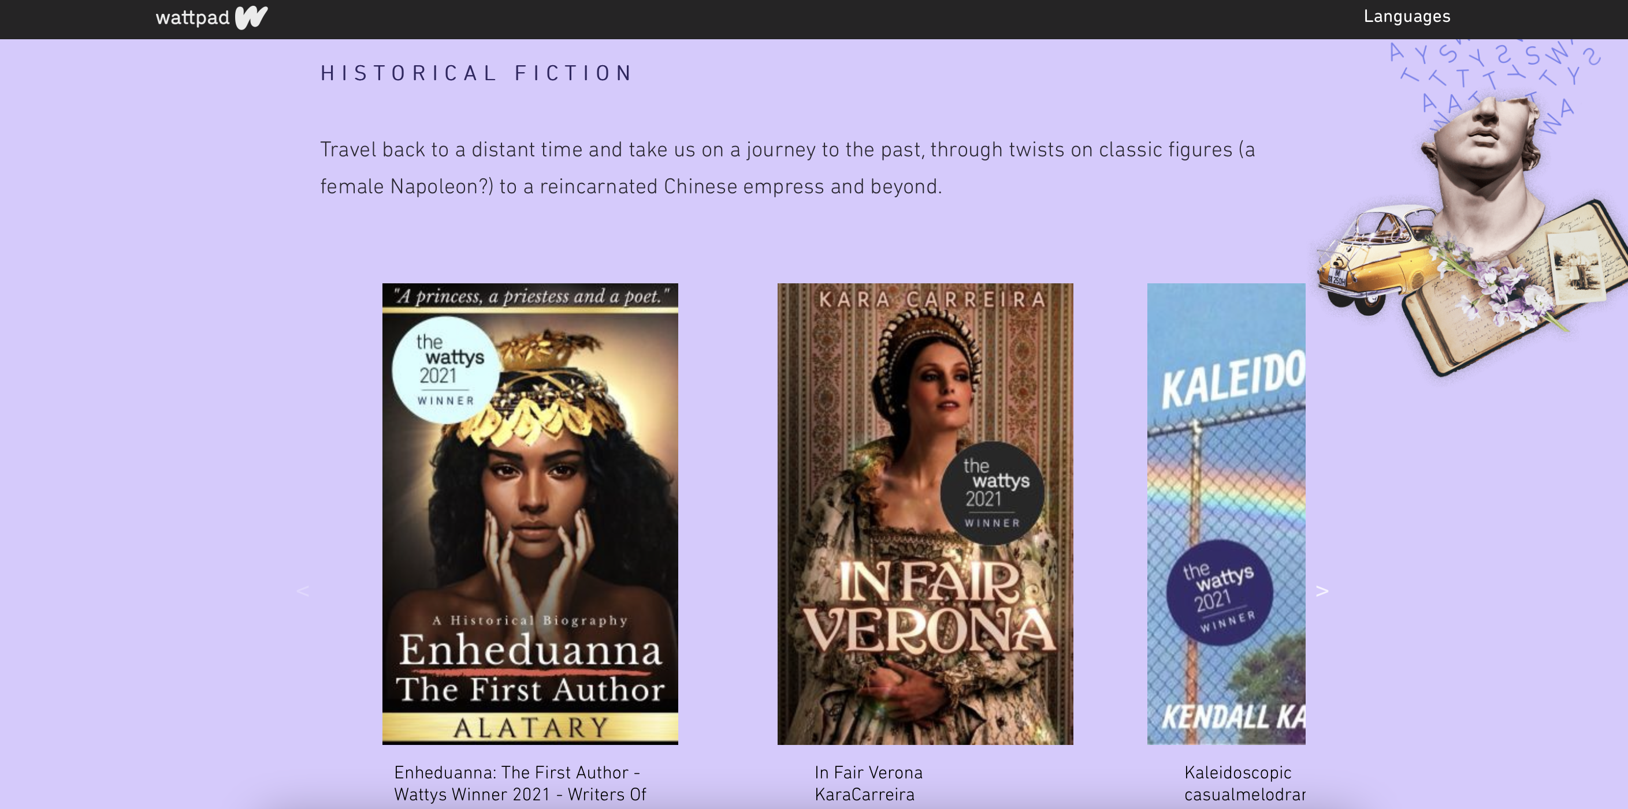Click the Kaleidoscopic title text
The image size is (1628, 809).
[x=1237, y=773]
